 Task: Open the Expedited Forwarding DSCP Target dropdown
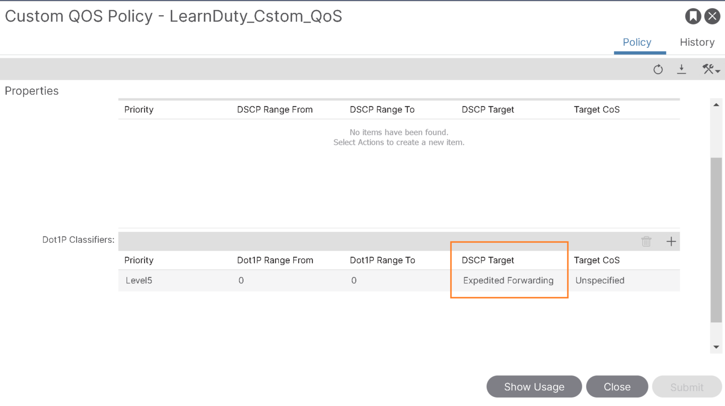[x=508, y=280]
